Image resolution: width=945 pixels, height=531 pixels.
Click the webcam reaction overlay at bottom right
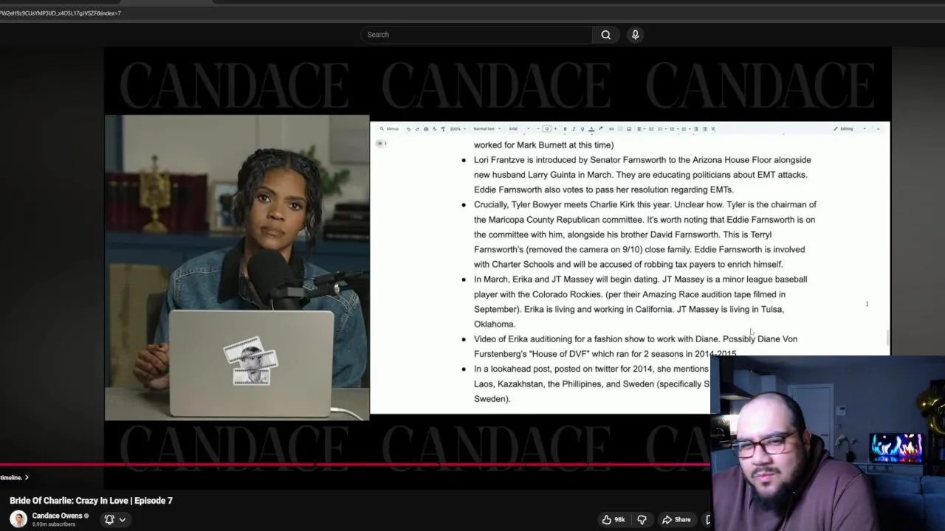click(828, 443)
